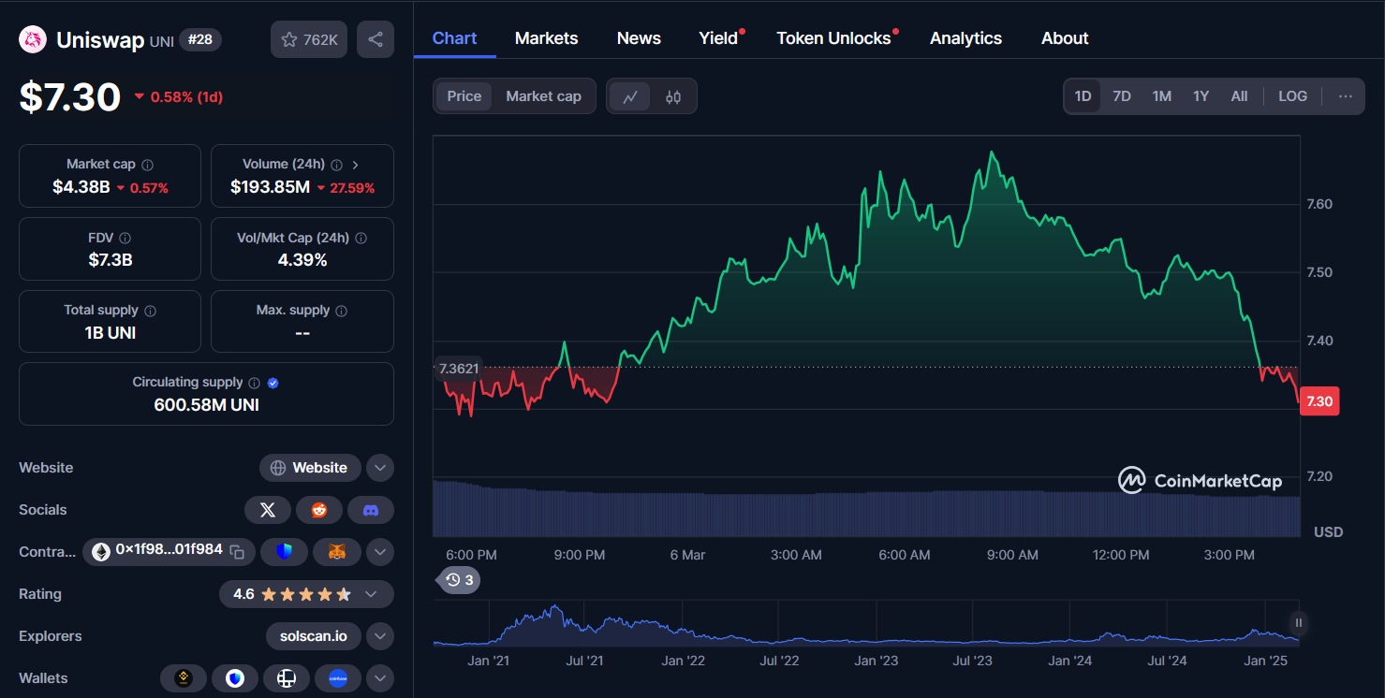Toggle LOG scale on the chart

[x=1292, y=96]
